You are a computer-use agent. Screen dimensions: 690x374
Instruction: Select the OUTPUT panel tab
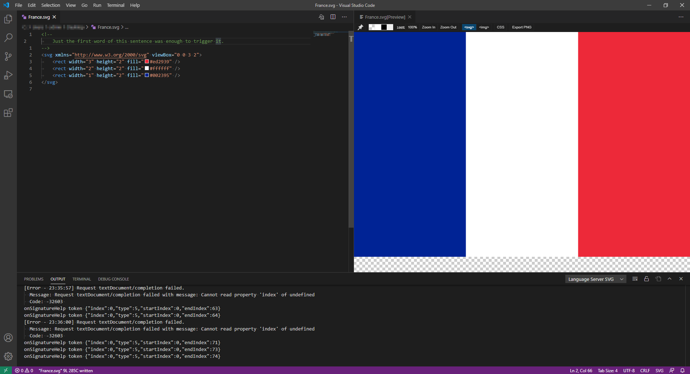[x=58, y=279]
